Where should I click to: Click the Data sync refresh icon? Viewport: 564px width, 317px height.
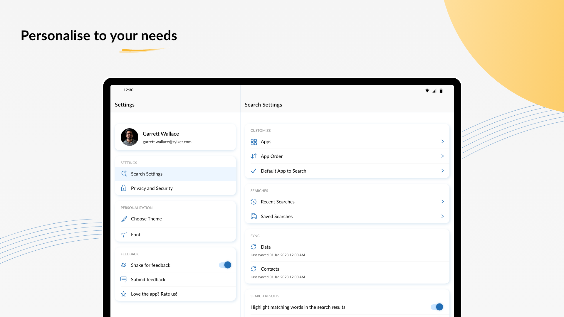coord(254,247)
